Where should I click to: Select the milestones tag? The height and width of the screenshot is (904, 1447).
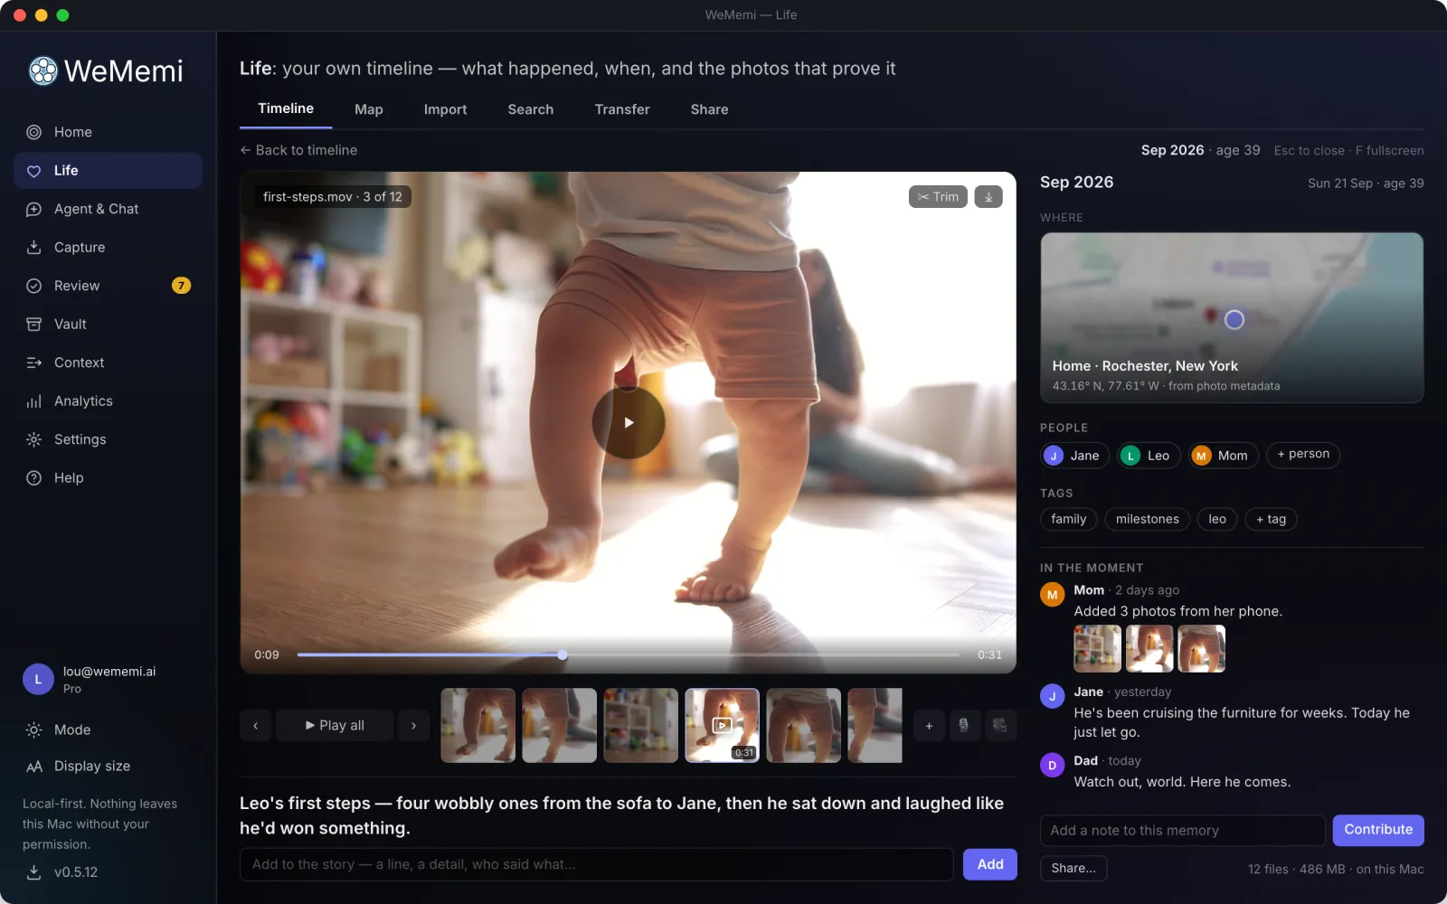click(x=1148, y=520)
